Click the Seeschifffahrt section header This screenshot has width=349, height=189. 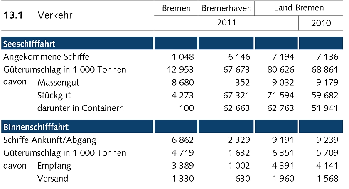(x=29, y=44)
